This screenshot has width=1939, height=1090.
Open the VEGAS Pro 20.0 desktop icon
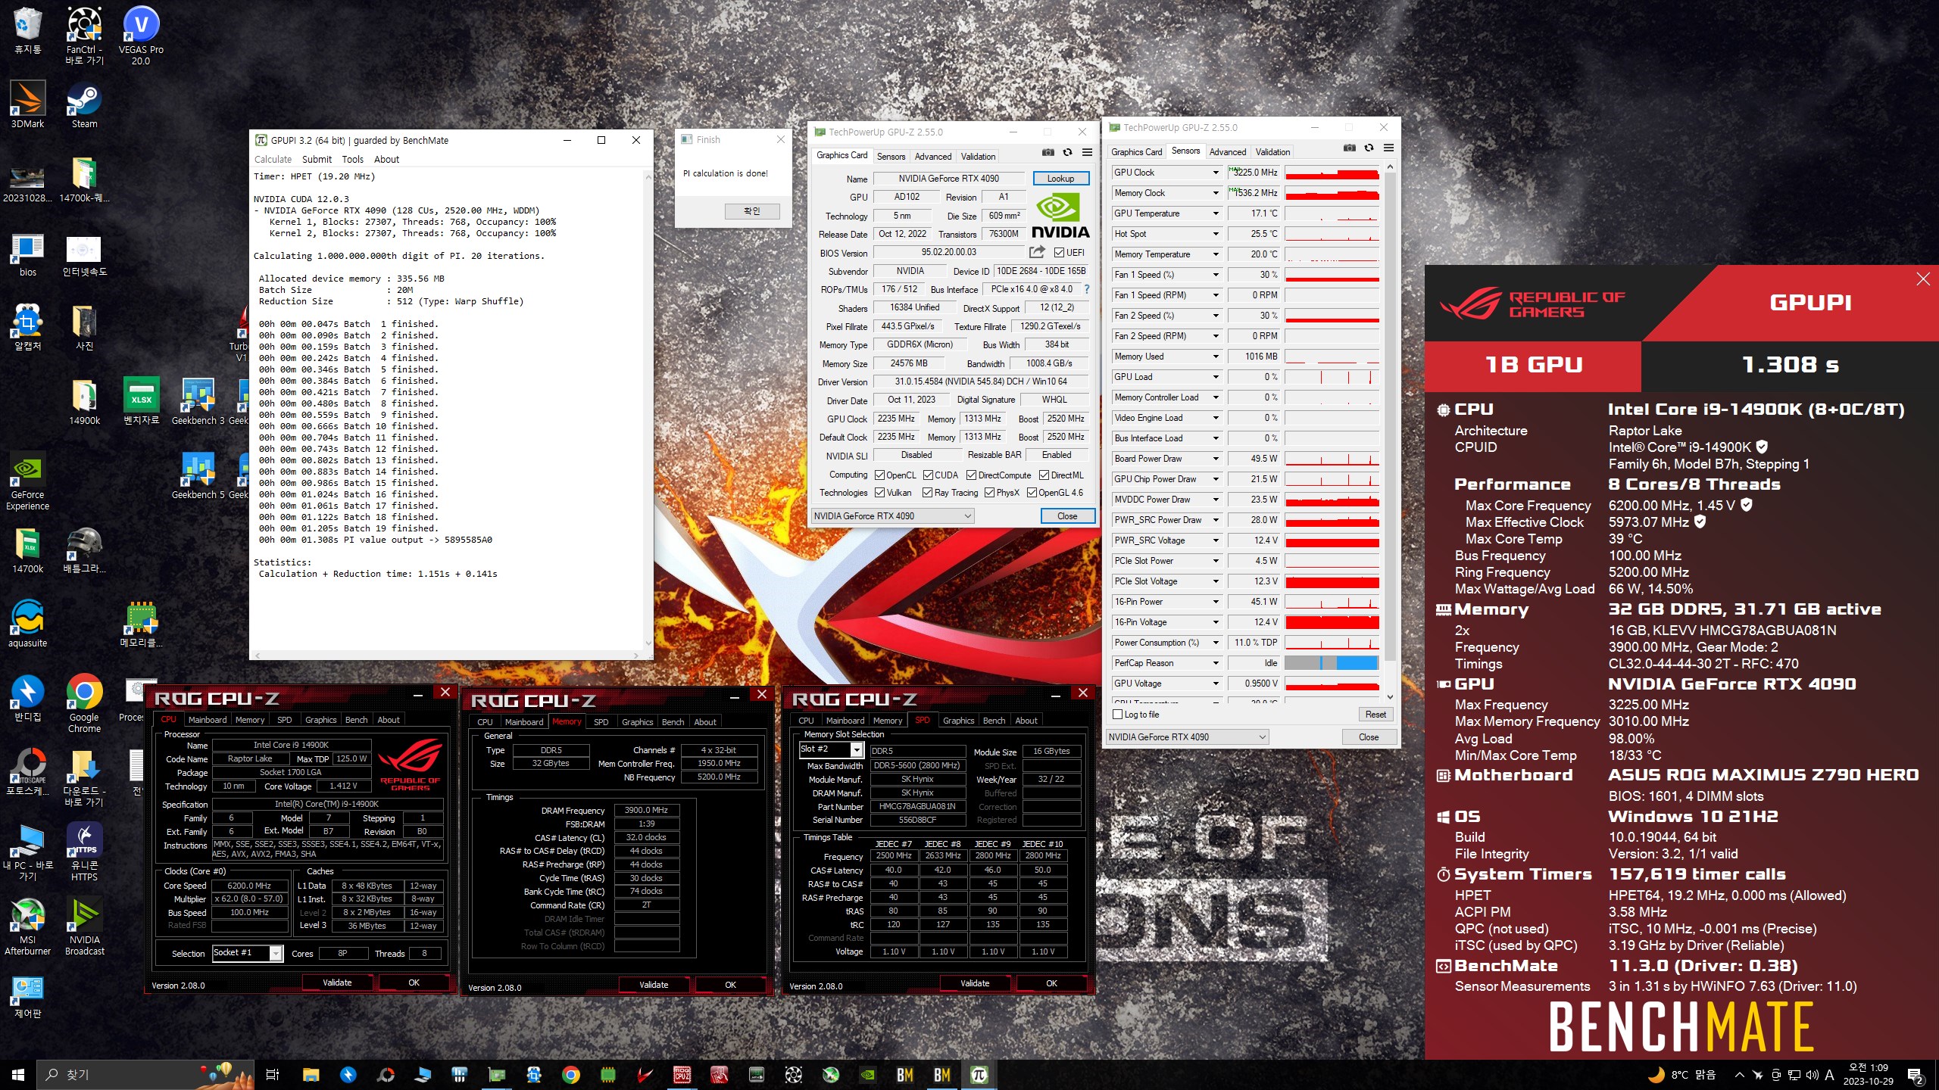point(141,36)
